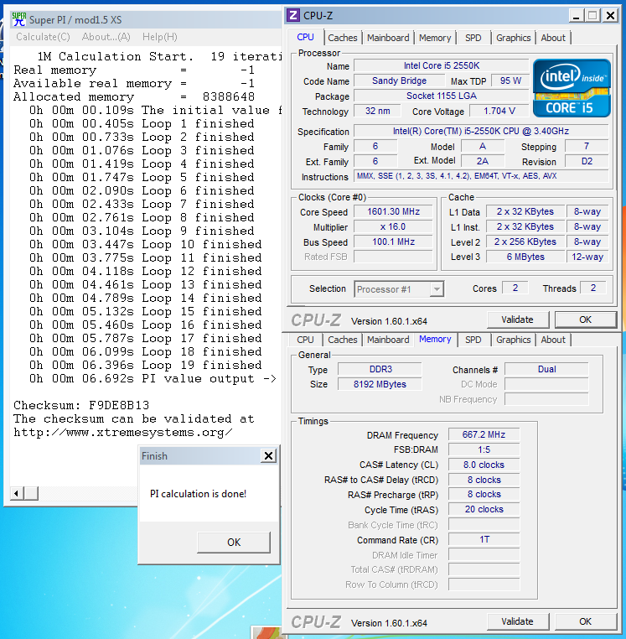Click the Cores value field in CPU-Z
Screen dimensions: 626x639
coord(515,288)
